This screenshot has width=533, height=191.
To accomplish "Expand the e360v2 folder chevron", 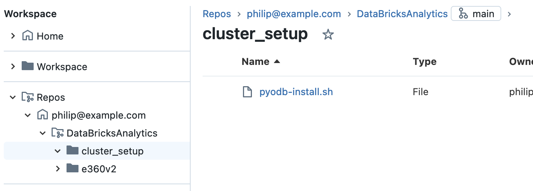I will click(58, 169).
